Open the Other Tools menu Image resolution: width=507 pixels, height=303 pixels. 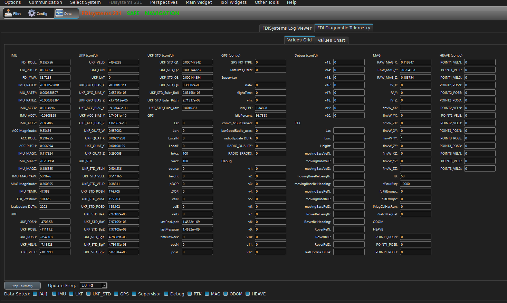[x=267, y=2]
